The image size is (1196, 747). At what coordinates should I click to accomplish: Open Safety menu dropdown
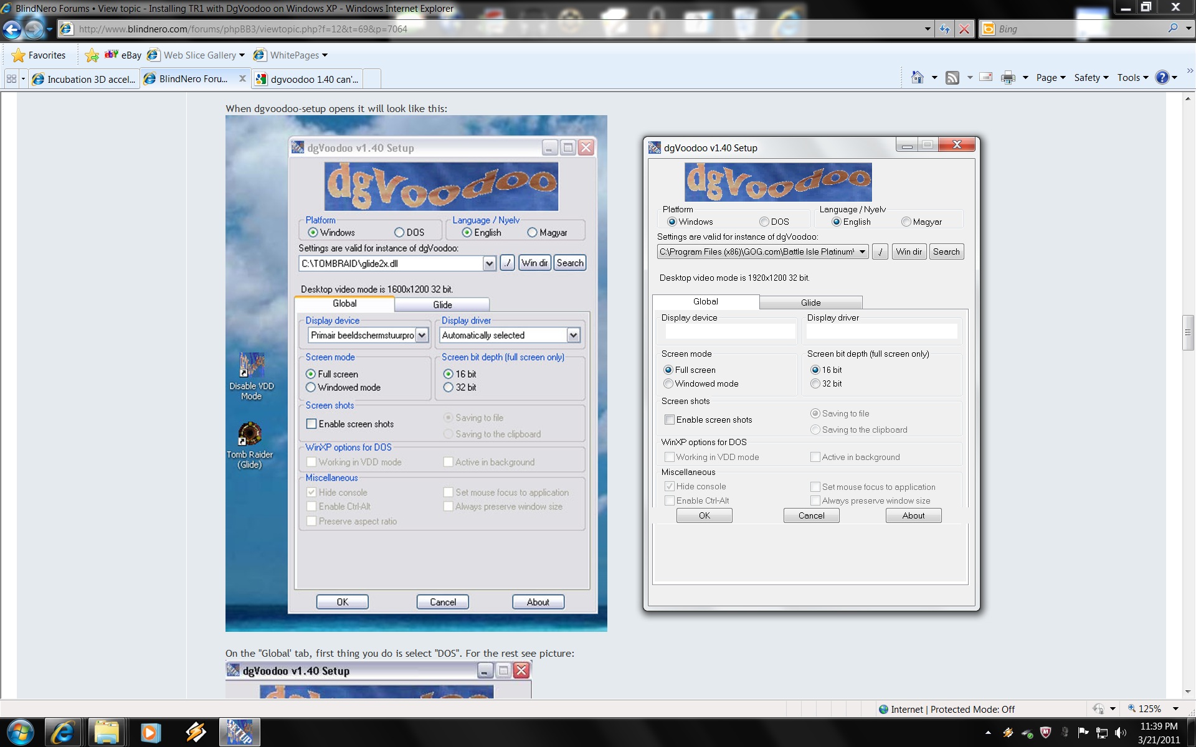pyautogui.click(x=1091, y=78)
